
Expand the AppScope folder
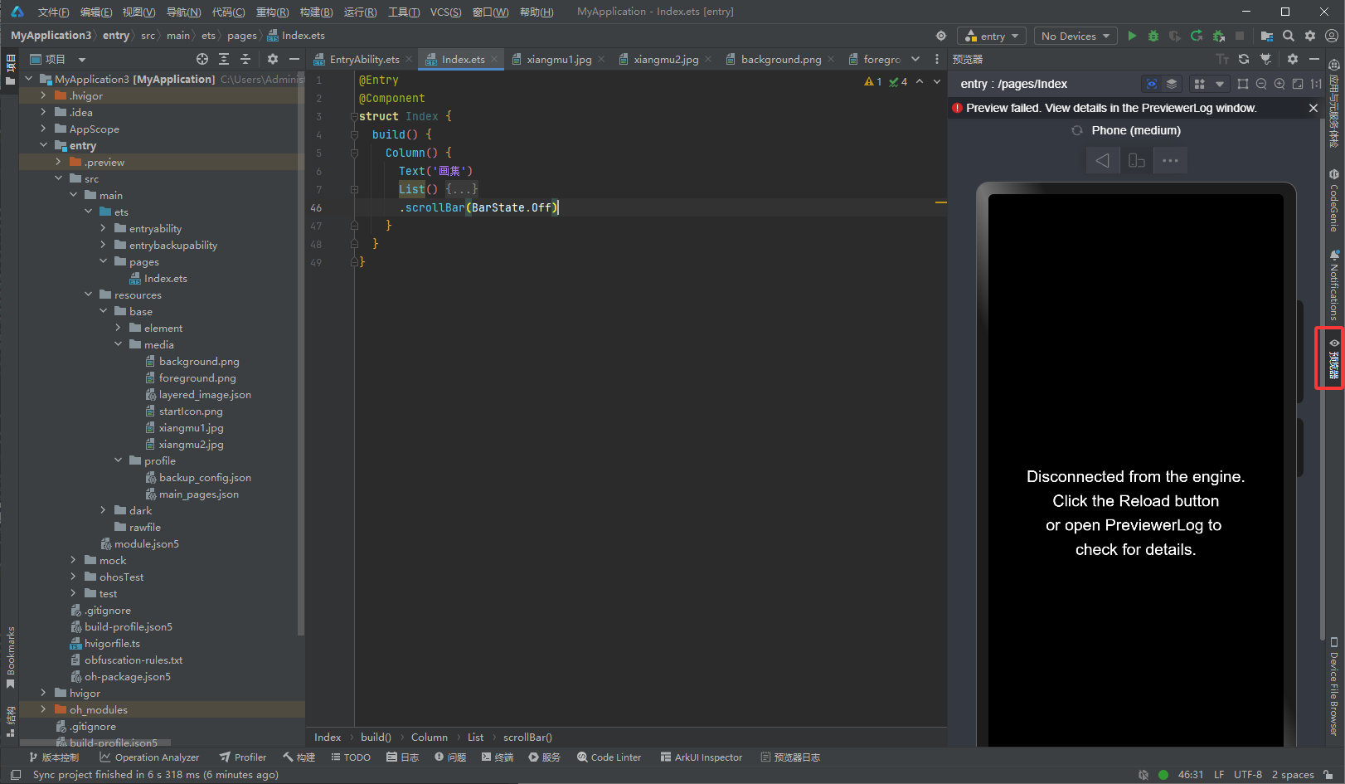pyautogui.click(x=43, y=129)
